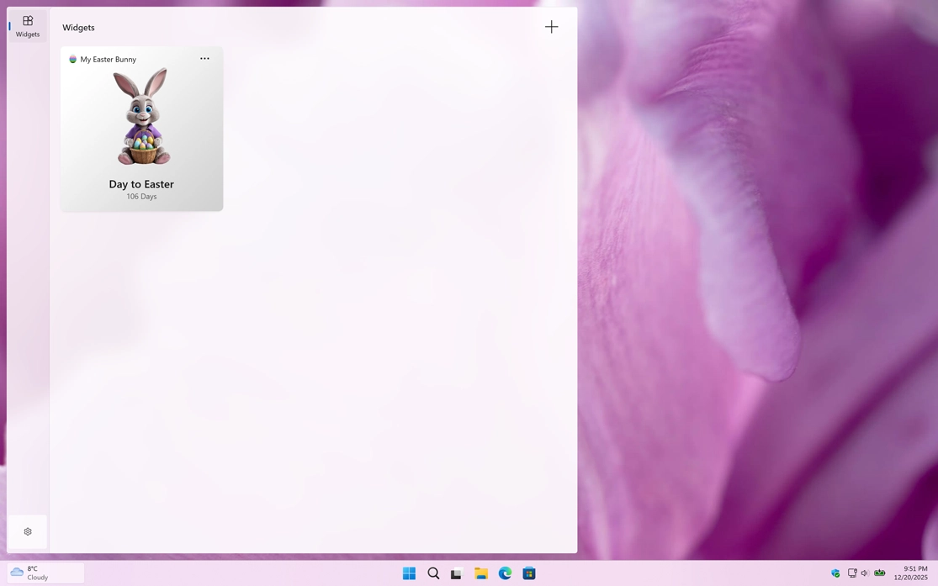Open the Widgets board settings gear
938x586 pixels.
point(27,531)
